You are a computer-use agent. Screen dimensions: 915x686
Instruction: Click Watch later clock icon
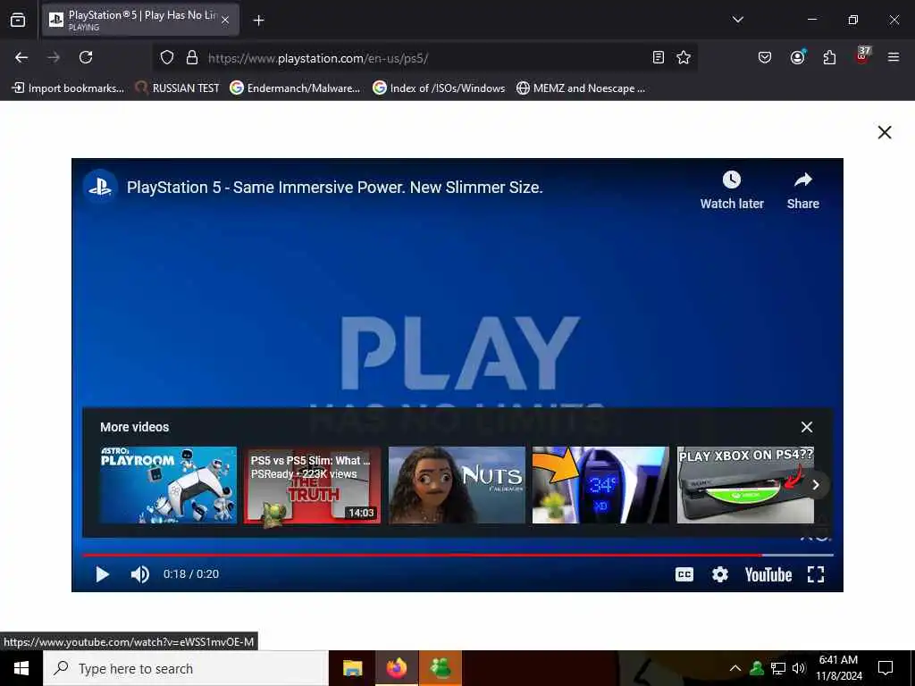point(732,180)
